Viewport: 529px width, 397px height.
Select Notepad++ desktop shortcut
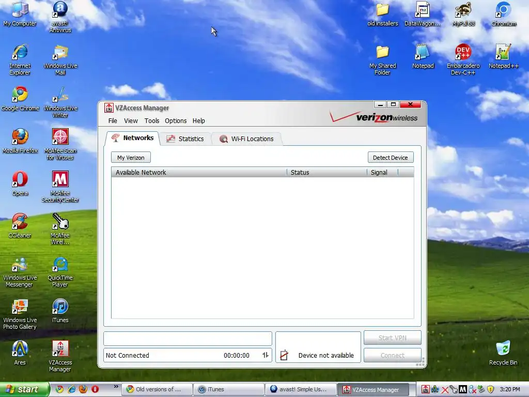tap(503, 57)
